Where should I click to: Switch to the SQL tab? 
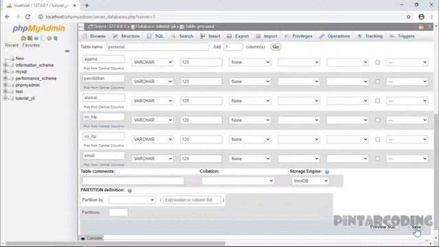click(x=156, y=36)
